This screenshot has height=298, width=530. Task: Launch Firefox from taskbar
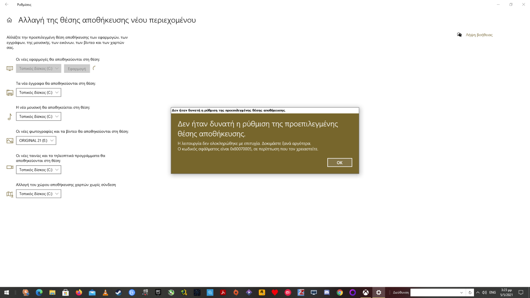pos(79,292)
